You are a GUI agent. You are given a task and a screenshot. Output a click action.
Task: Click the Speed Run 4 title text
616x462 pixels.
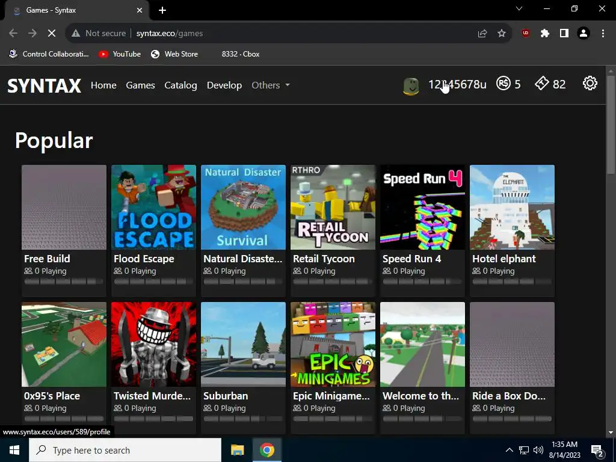click(411, 259)
